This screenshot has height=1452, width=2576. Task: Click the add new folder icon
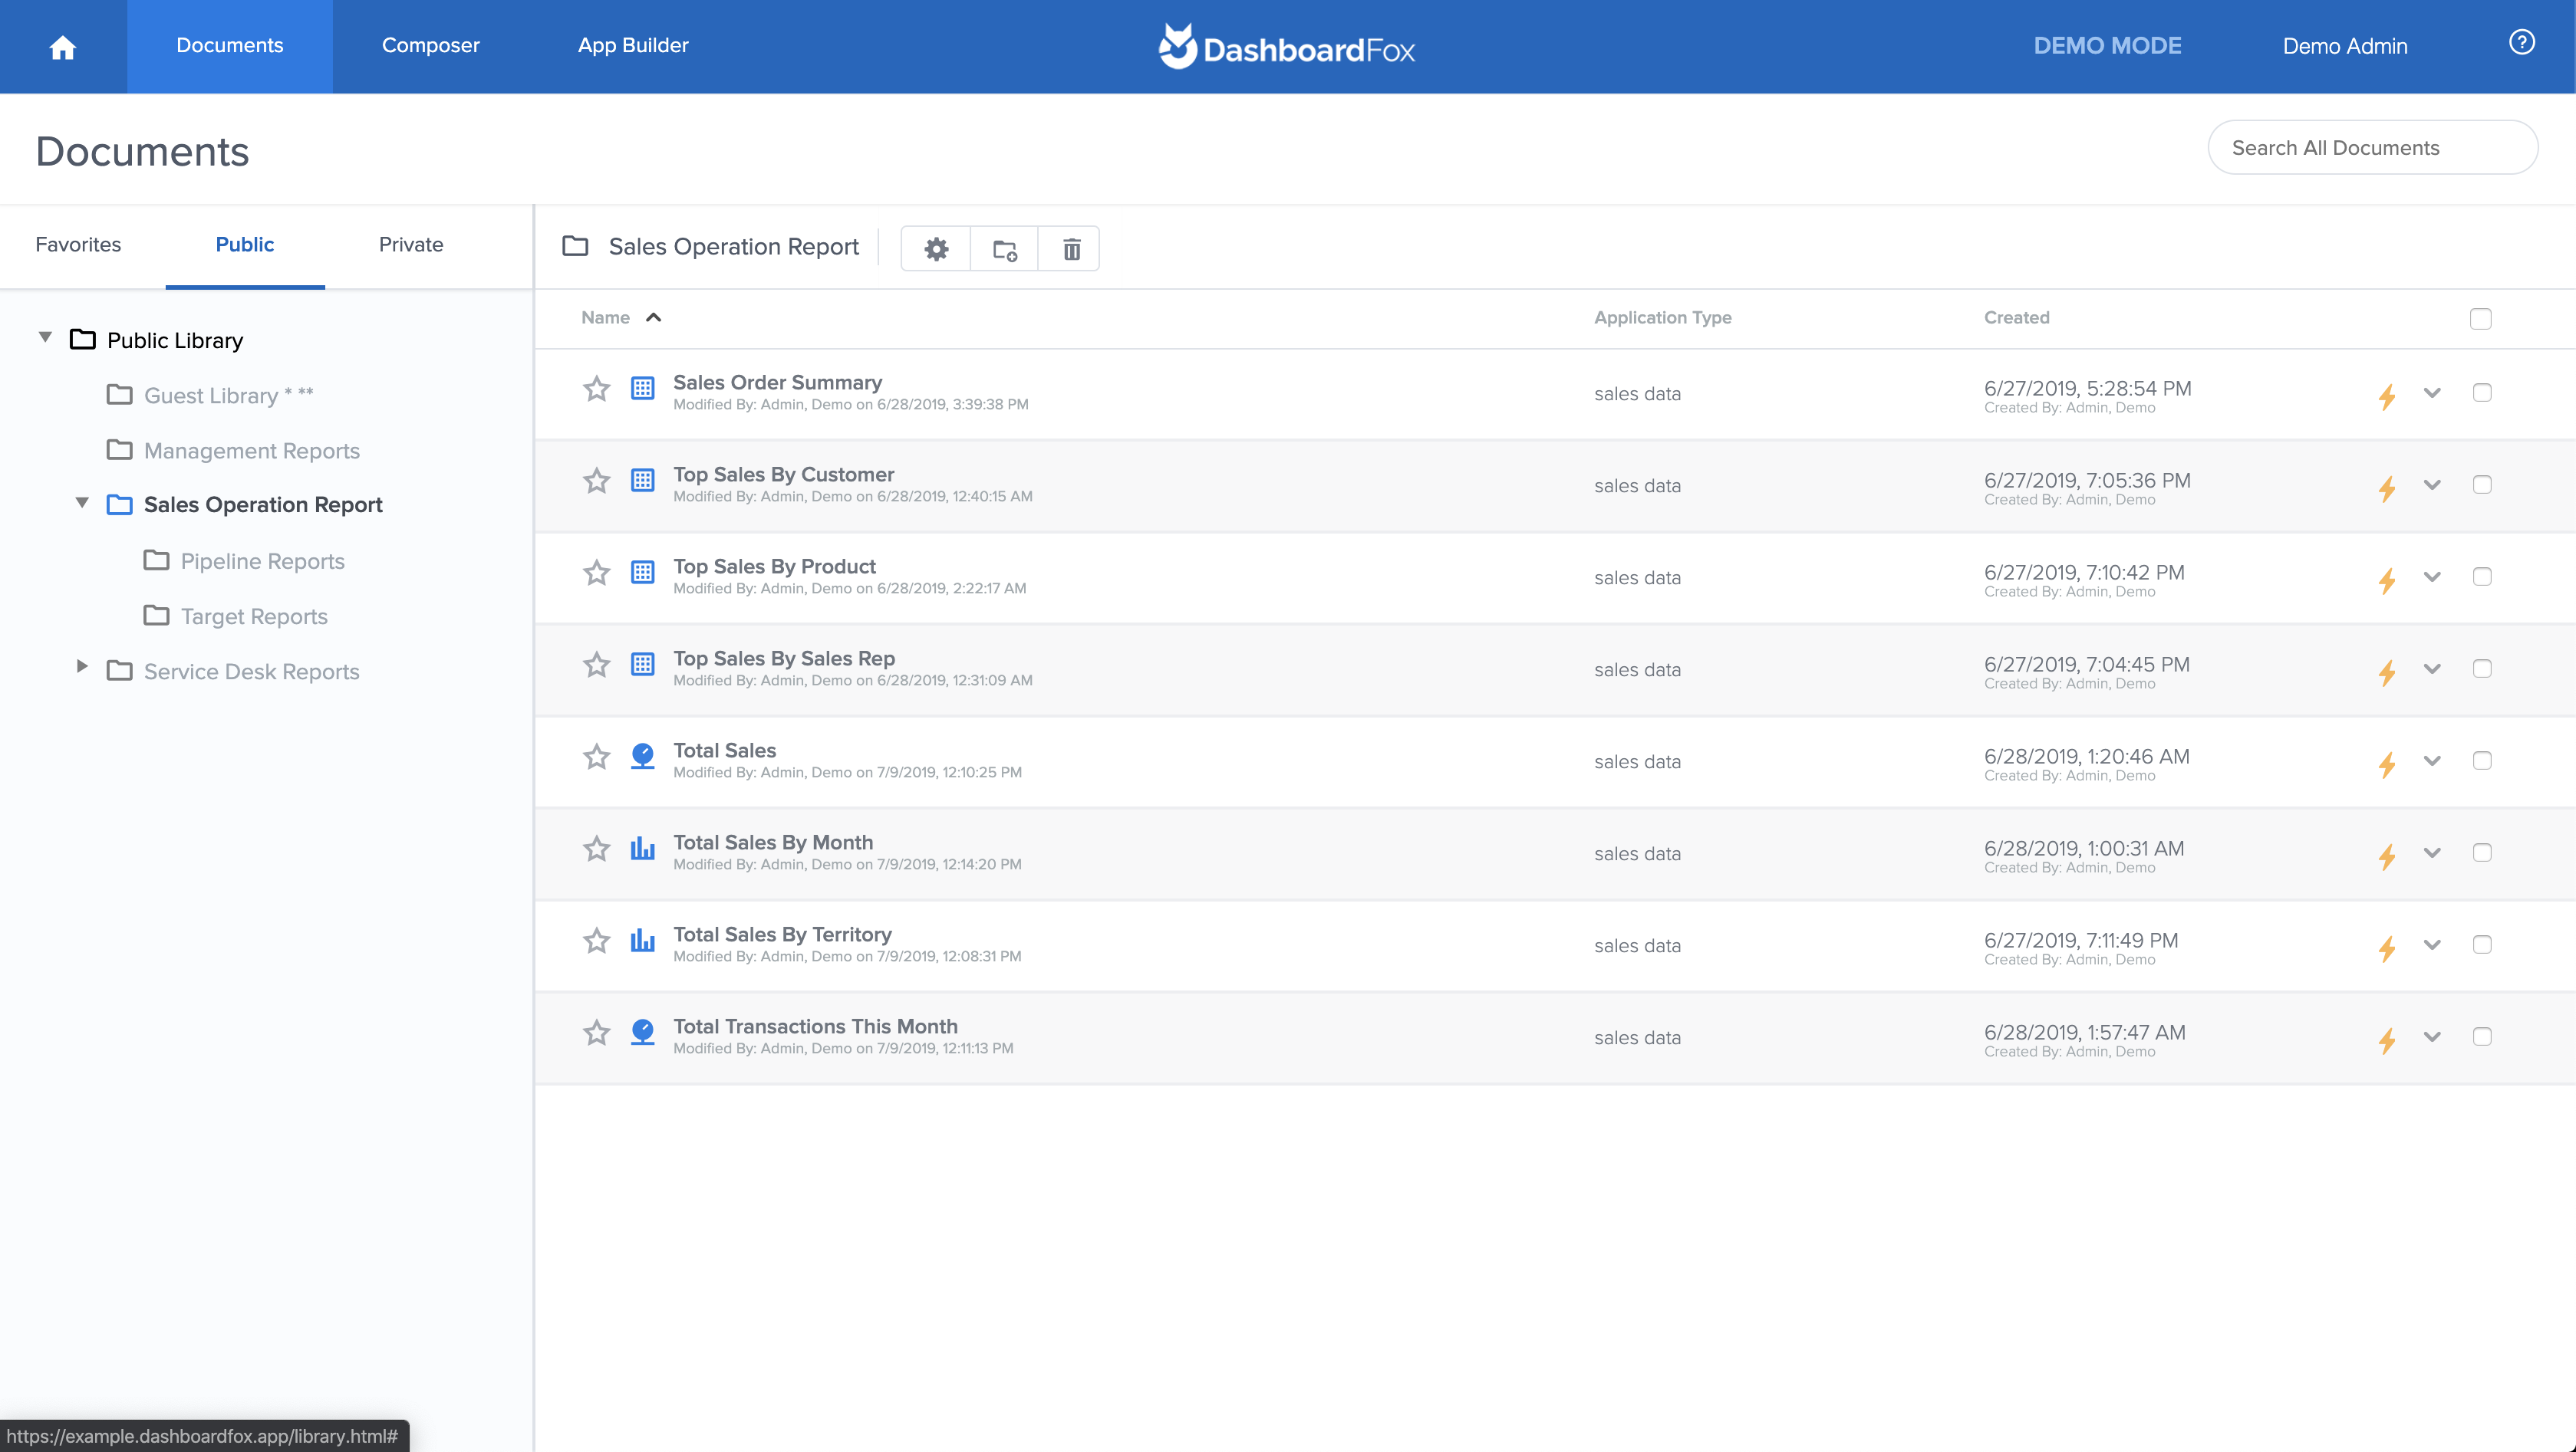(1004, 249)
